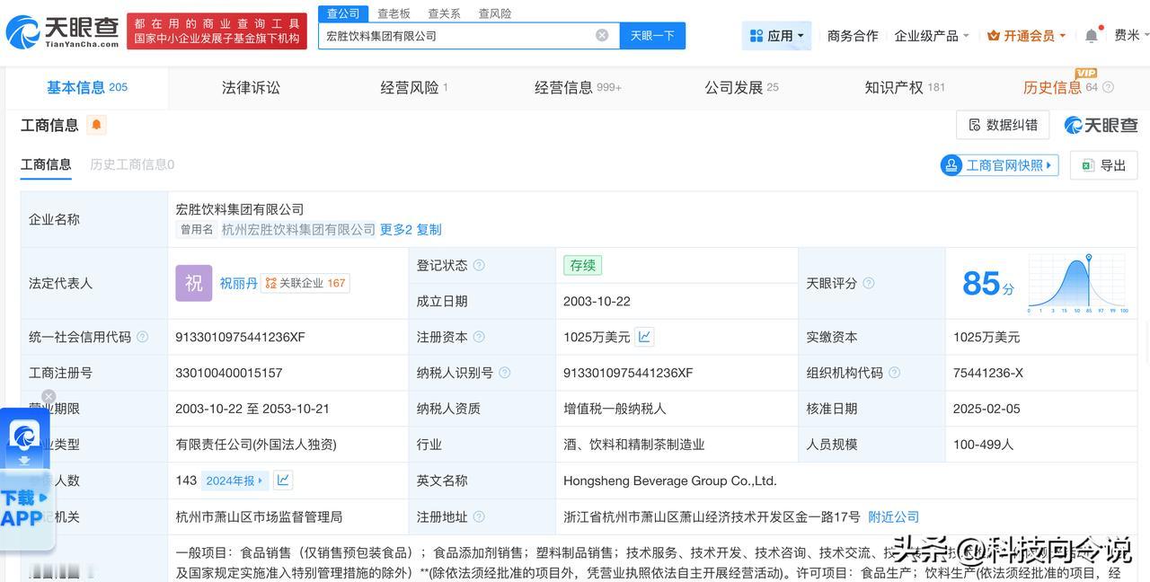The width and height of the screenshot is (1150, 582).
Task: Click the 85分 score value
Action: (x=987, y=284)
